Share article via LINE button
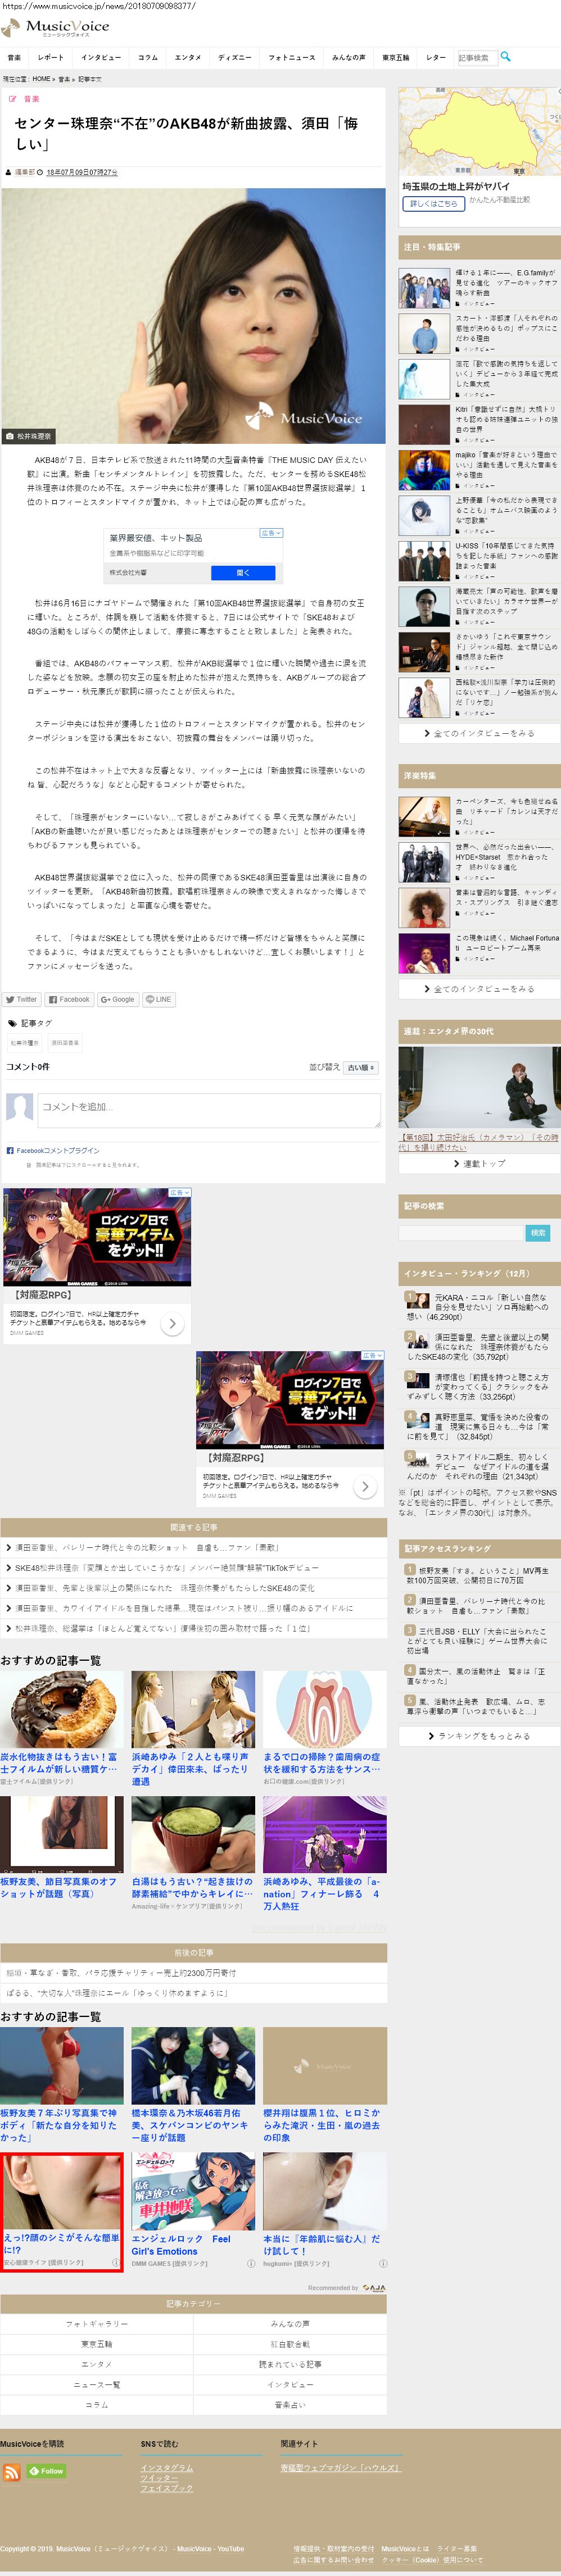 [158, 999]
